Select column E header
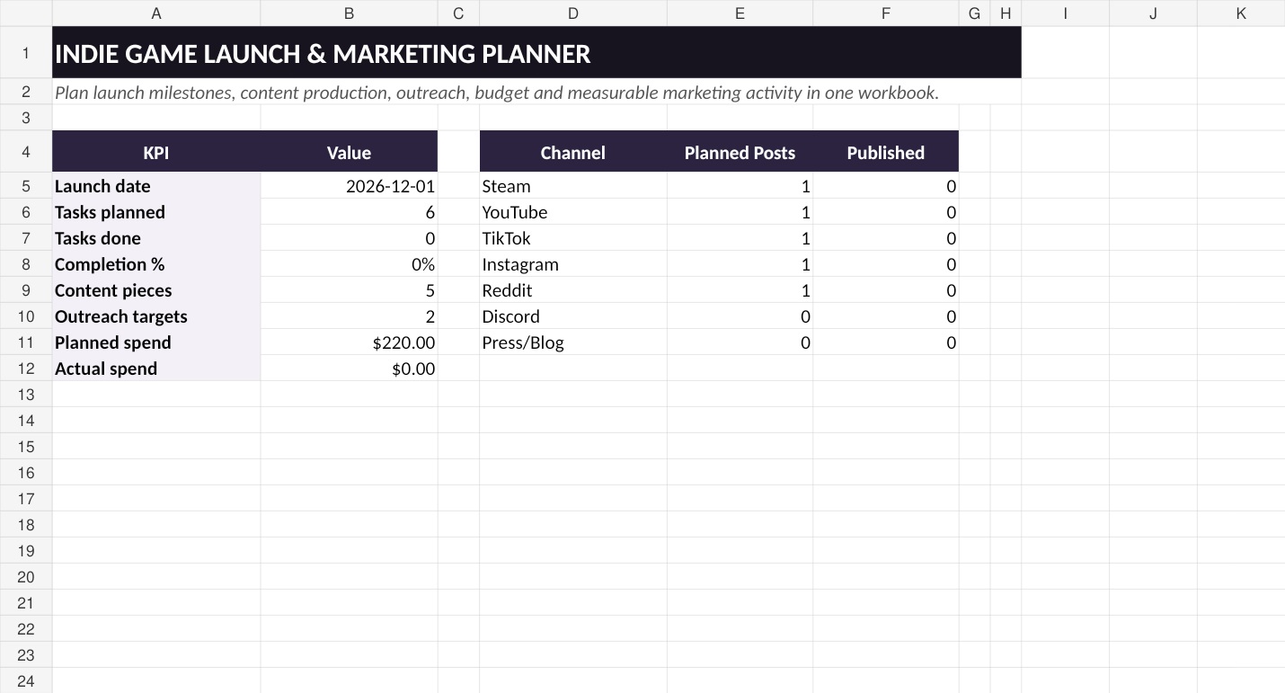The height and width of the screenshot is (693, 1285). click(740, 13)
